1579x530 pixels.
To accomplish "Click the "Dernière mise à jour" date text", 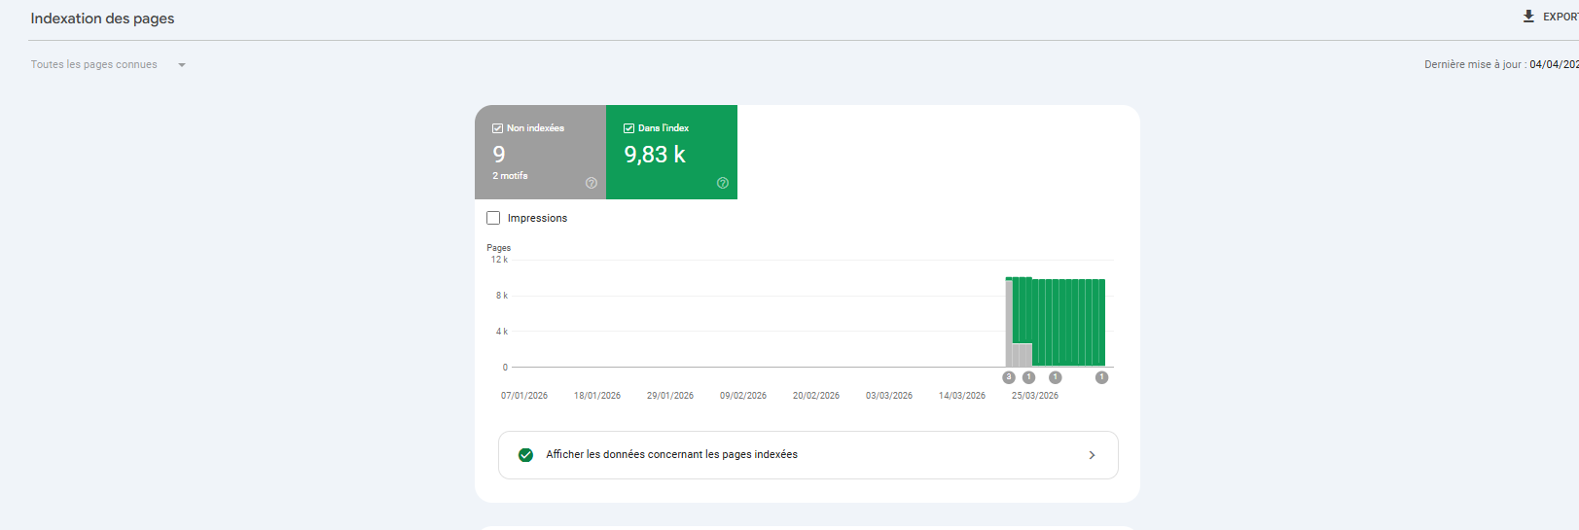I will [1501, 64].
